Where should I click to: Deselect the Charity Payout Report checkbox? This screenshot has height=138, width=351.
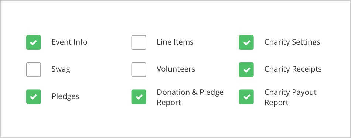[x=246, y=97]
